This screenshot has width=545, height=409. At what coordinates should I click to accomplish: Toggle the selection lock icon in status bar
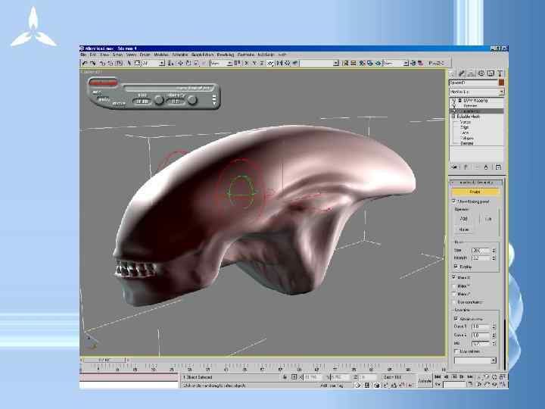pyautogui.click(x=285, y=377)
